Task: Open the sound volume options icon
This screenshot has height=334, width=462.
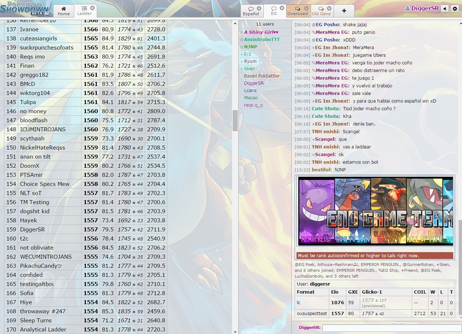Action: click(x=445, y=8)
